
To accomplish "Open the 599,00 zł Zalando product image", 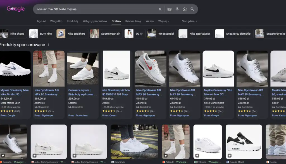I will (x=252, y=69).
